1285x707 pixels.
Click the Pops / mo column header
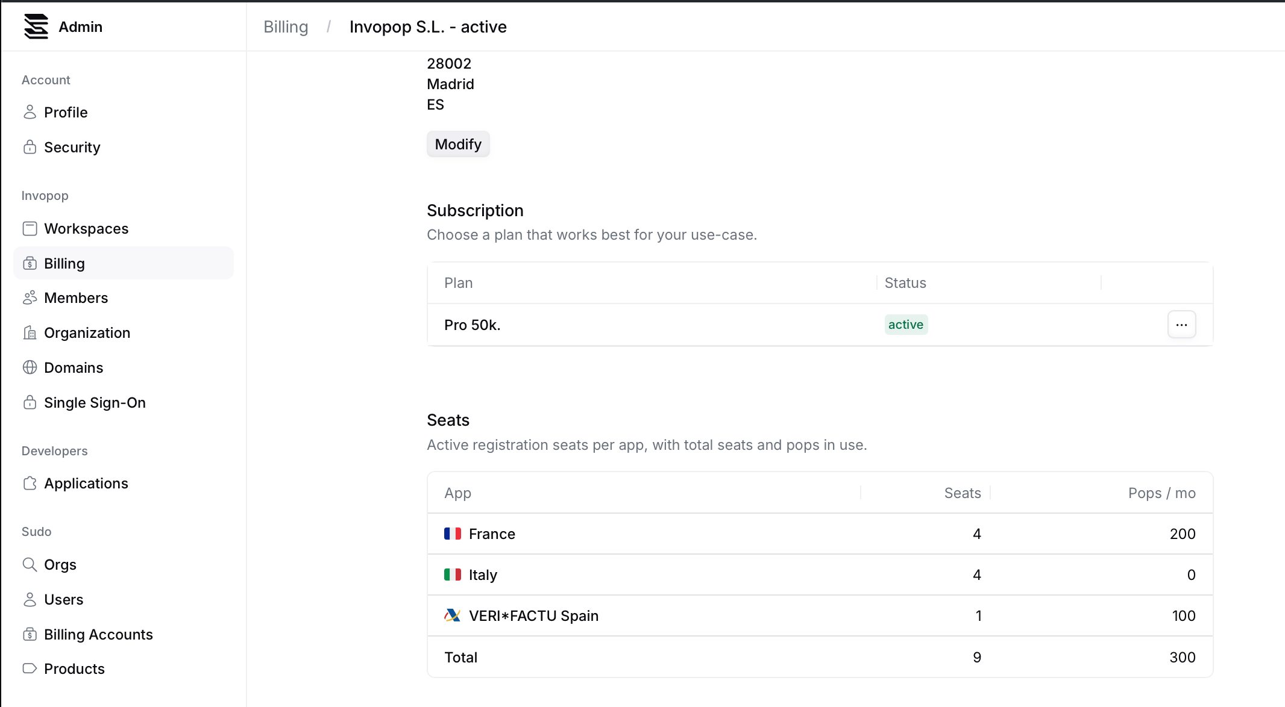1161,493
